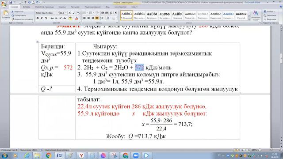The image size is (283, 159).
Task: Open the Выделить selection menu
Action: pos(270,19)
